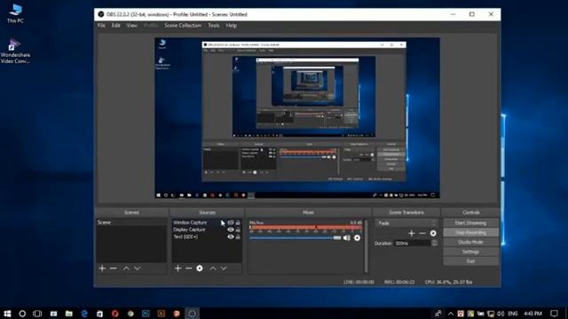Open source properties gear in Sources panel

point(200,268)
